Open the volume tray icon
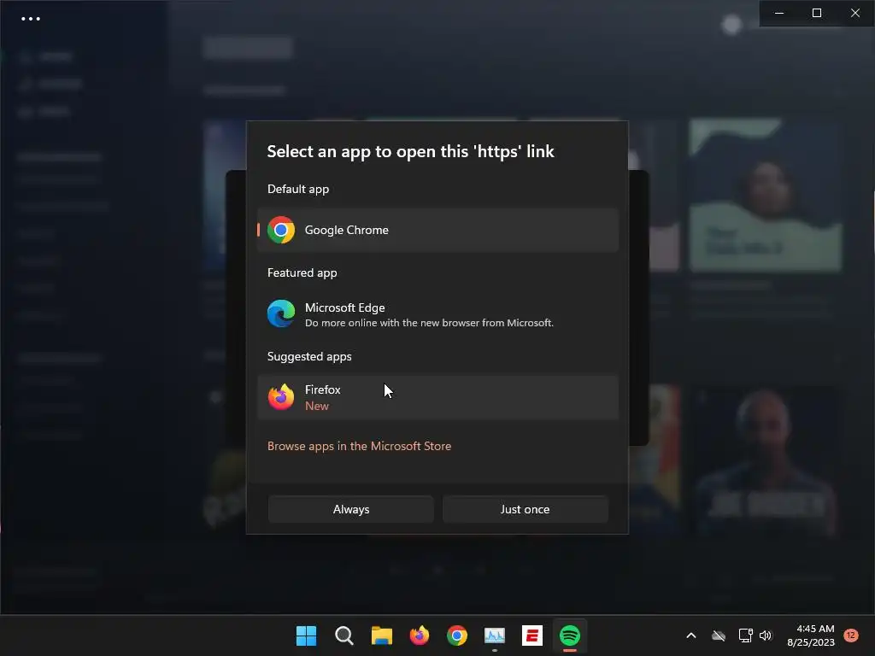 (766, 635)
